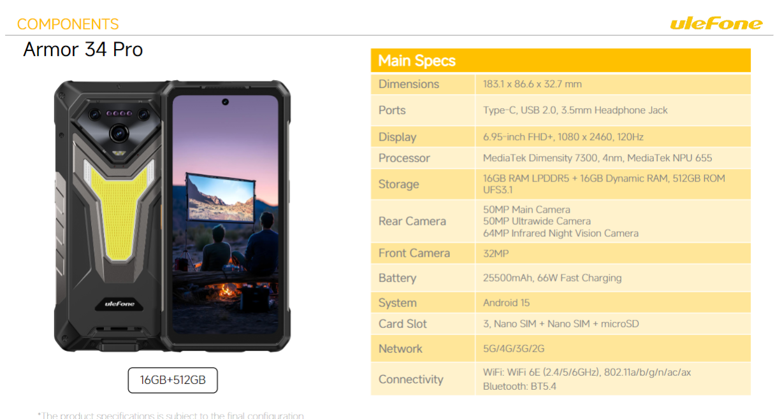The image size is (775, 419).
Task: Click the front punch-hole camera on screen
Action: coord(226,102)
